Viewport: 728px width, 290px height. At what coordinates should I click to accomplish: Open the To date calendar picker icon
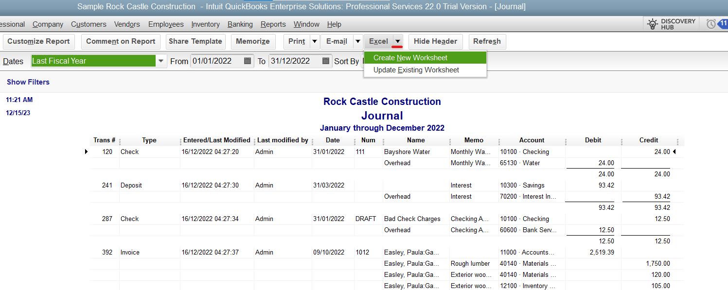pos(326,61)
